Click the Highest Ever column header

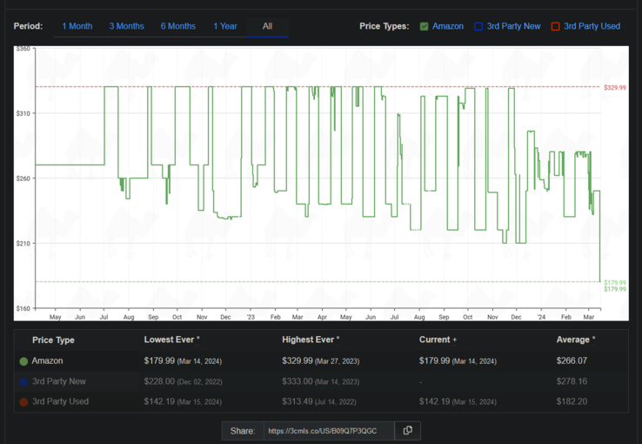311,340
